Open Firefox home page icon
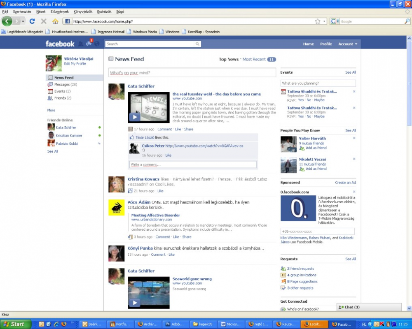This screenshot has height=329, width=412. (x=55, y=21)
